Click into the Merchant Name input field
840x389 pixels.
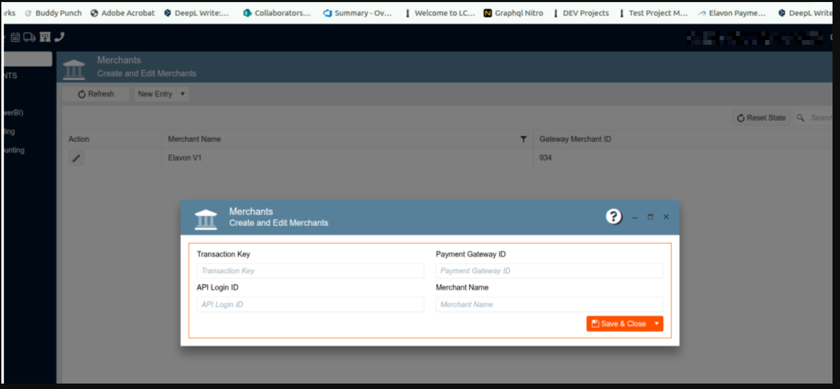point(549,305)
